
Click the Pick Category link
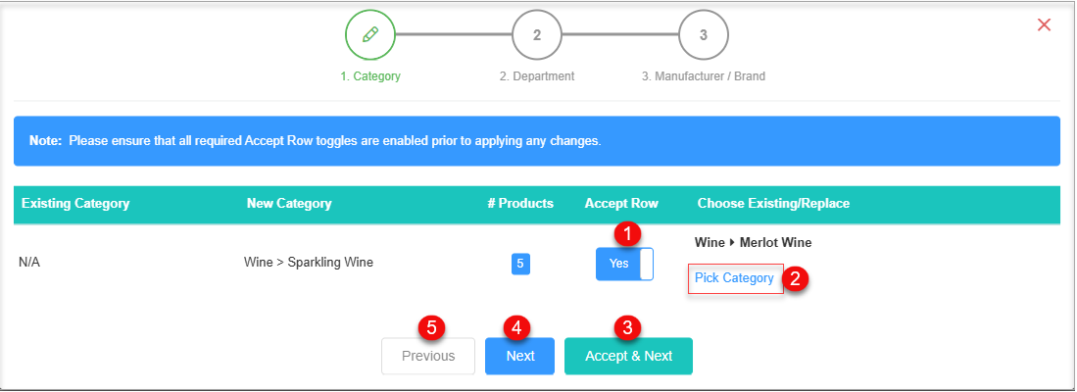click(734, 278)
